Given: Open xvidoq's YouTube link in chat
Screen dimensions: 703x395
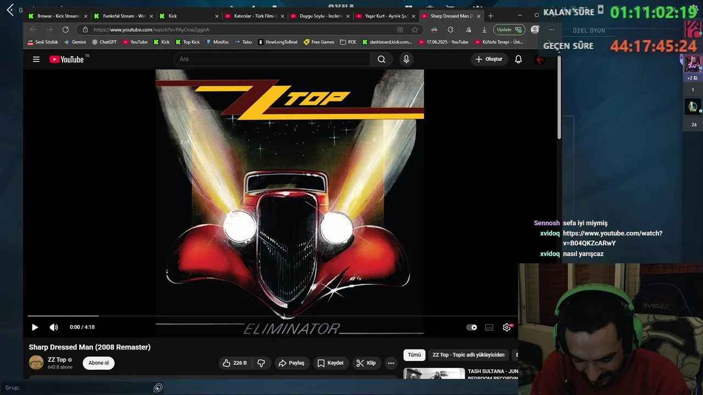Looking at the screenshot, I should (612, 238).
